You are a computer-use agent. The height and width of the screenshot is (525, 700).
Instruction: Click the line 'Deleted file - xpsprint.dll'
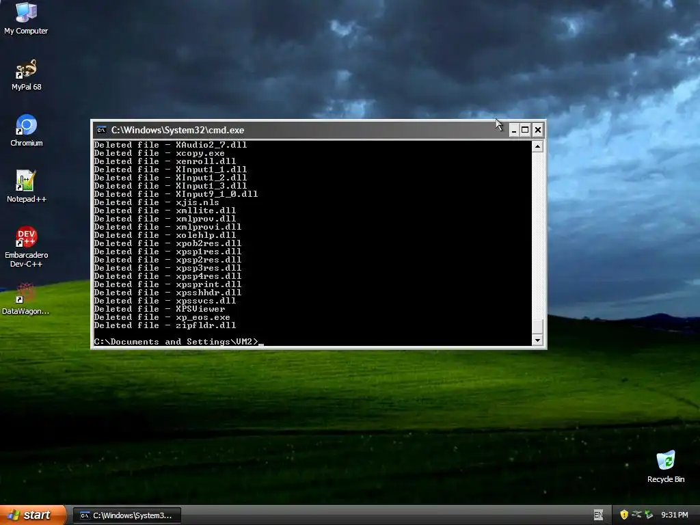pos(167,284)
